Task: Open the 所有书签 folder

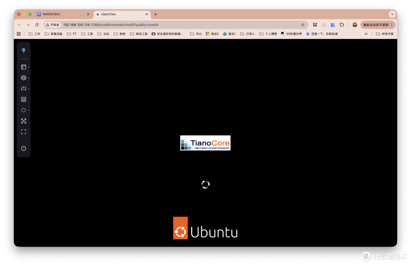Action: (385, 34)
